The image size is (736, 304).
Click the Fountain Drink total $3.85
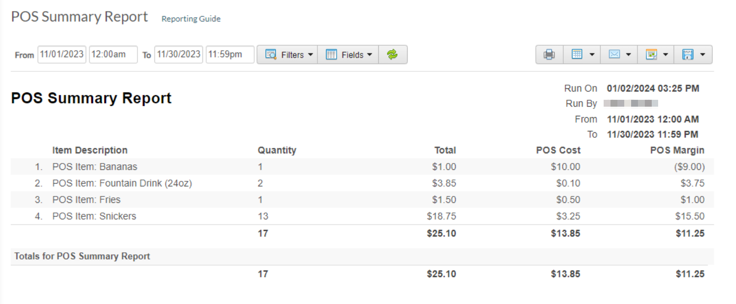pyautogui.click(x=444, y=183)
